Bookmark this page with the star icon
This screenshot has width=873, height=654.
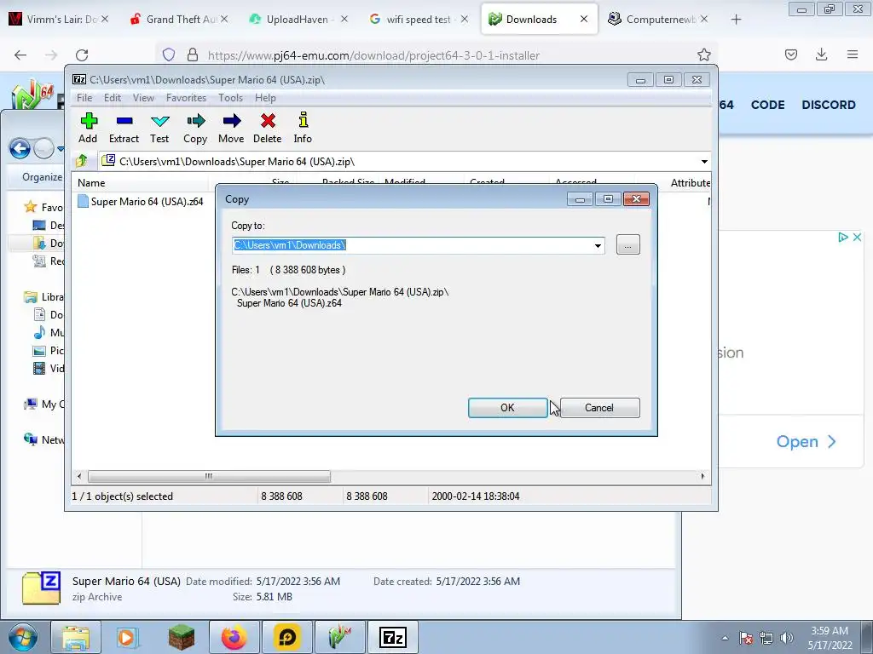point(703,54)
